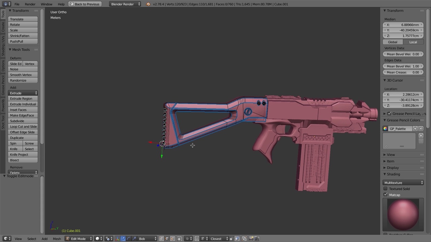Image resolution: width=431 pixels, height=242 pixels.
Task: Click the Knife Project button
Action: click(x=23, y=155)
